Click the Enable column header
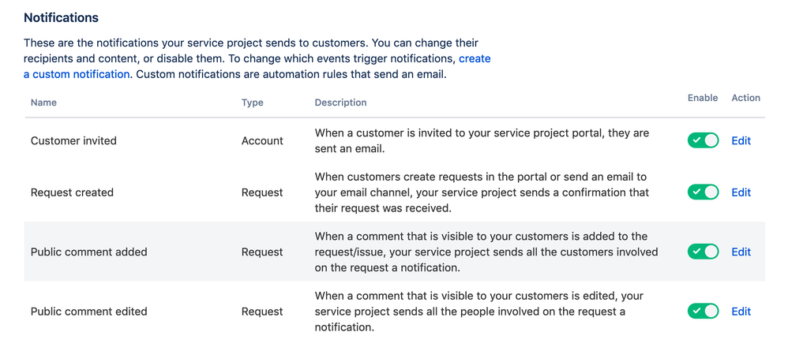The width and height of the screenshot is (788, 347). point(703,98)
